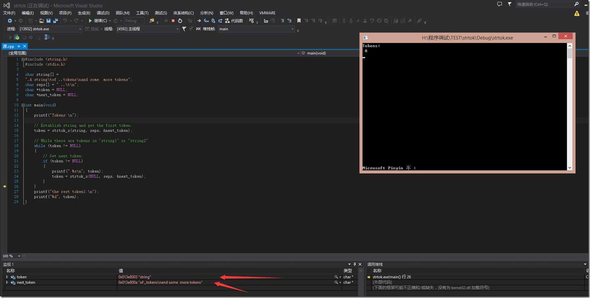
Task: Open the scope dropdown (全局范围)
Action: (x=150, y=53)
